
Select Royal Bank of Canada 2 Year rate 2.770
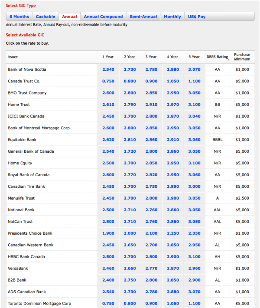click(x=130, y=175)
